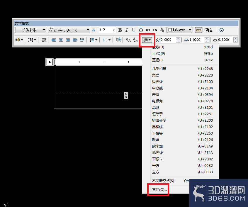Insert the 边界线 symbol

pyautogui.click(x=182, y=82)
